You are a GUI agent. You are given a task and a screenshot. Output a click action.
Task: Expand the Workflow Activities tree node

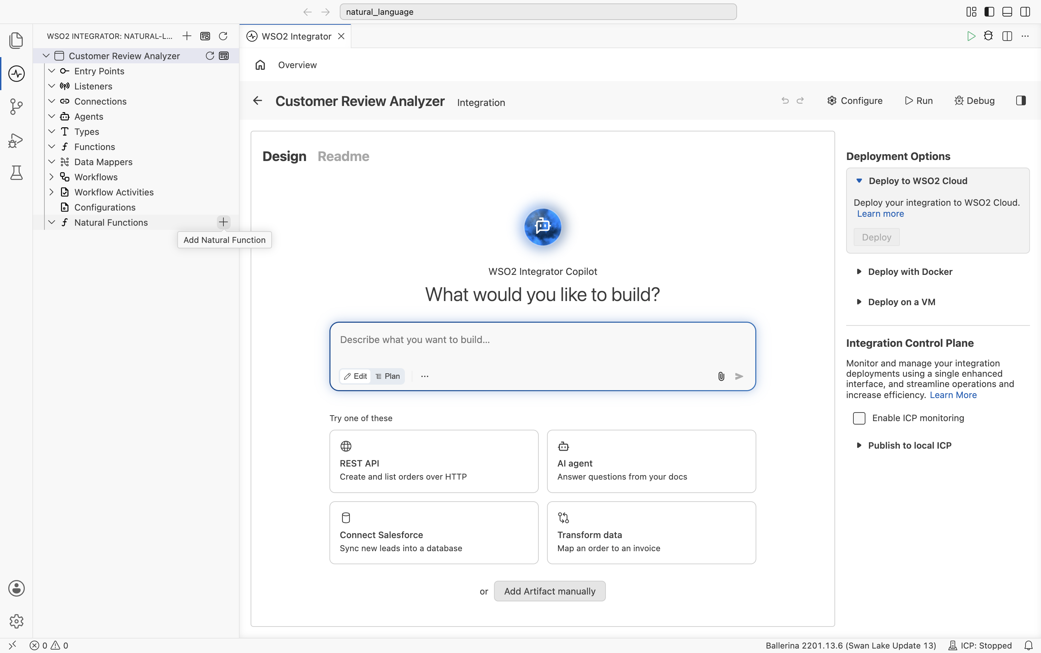(51, 192)
